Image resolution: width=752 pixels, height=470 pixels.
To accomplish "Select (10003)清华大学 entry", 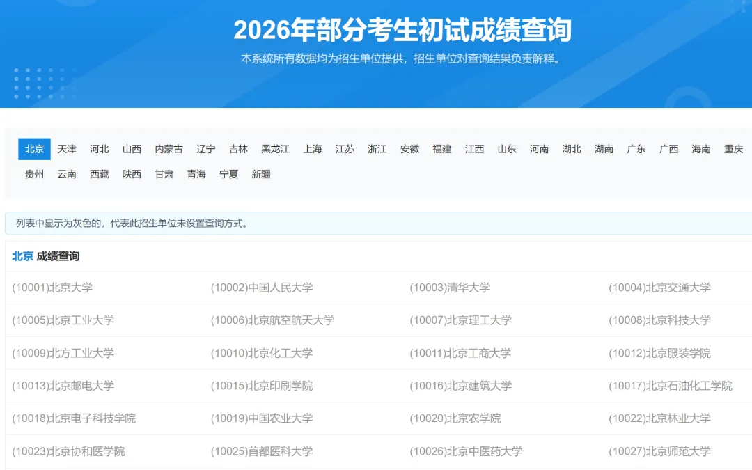I will point(450,288).
